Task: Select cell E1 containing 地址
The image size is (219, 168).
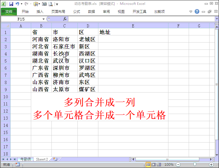Action: click(133, 32)
